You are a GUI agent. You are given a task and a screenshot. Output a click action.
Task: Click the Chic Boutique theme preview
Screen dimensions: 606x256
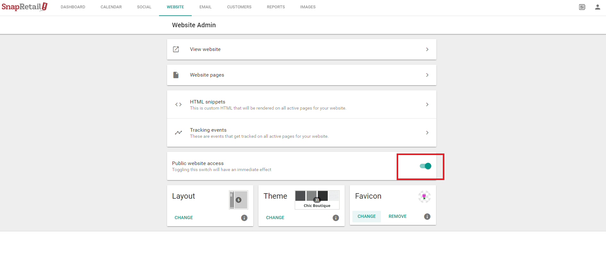coord(317,200)
